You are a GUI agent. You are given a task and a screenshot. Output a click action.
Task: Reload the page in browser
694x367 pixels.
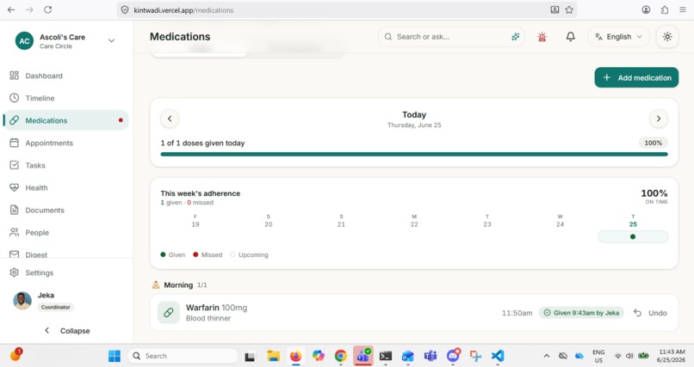pos(48,9)
